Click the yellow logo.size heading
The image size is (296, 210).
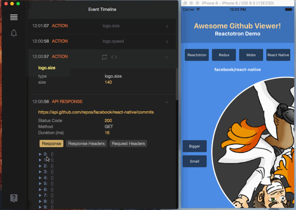[47, 68]
